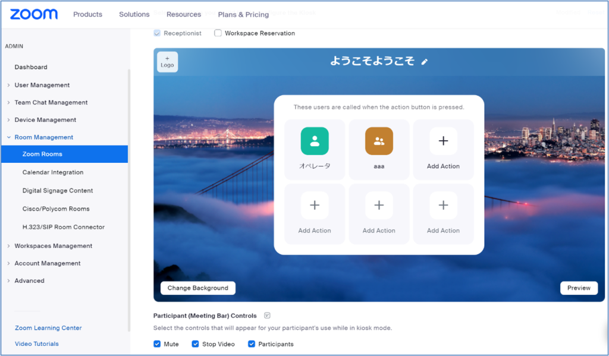
Task: Open H.323/SIP Room Connector
Action: tap(63, 227)
